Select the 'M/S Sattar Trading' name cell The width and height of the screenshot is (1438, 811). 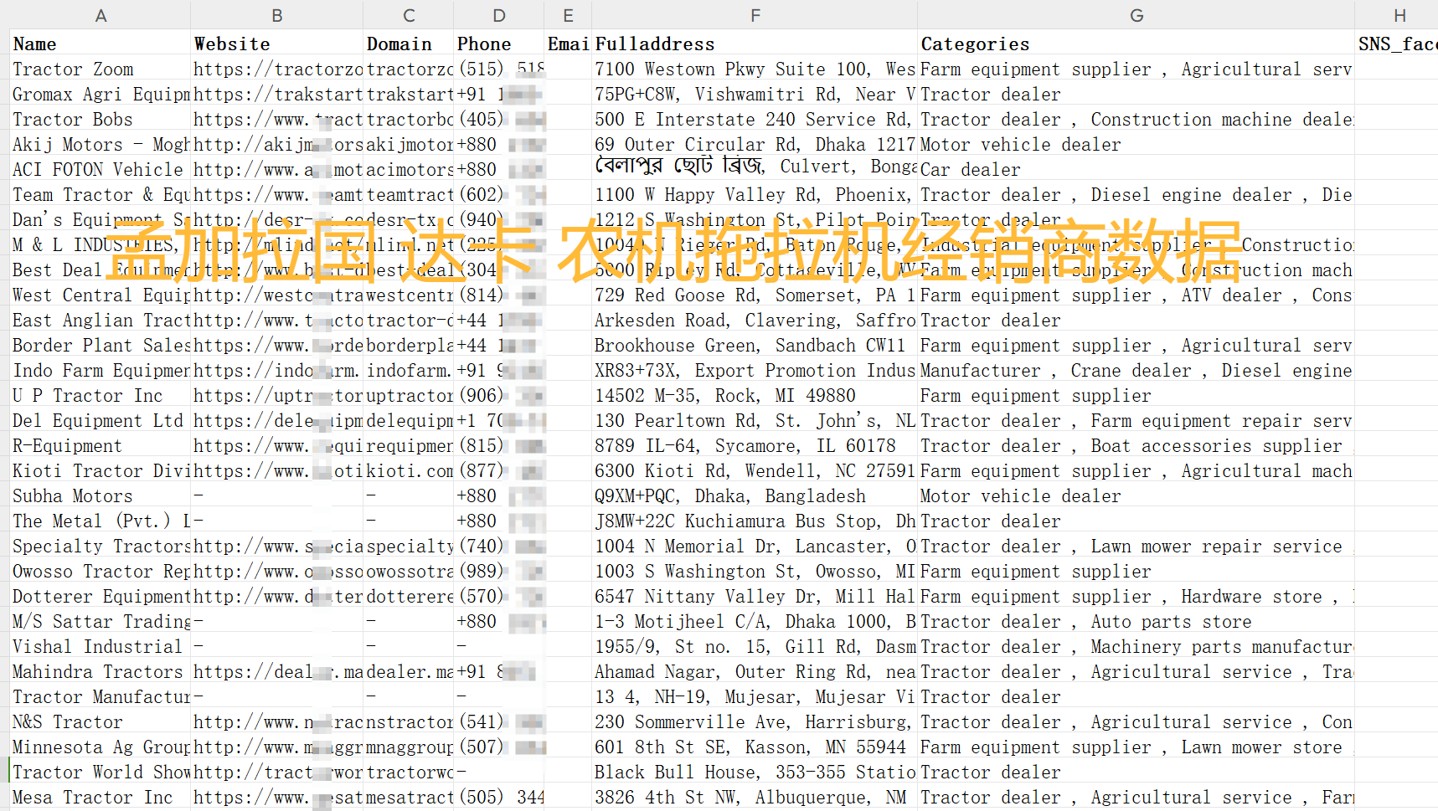coord(101,621)
